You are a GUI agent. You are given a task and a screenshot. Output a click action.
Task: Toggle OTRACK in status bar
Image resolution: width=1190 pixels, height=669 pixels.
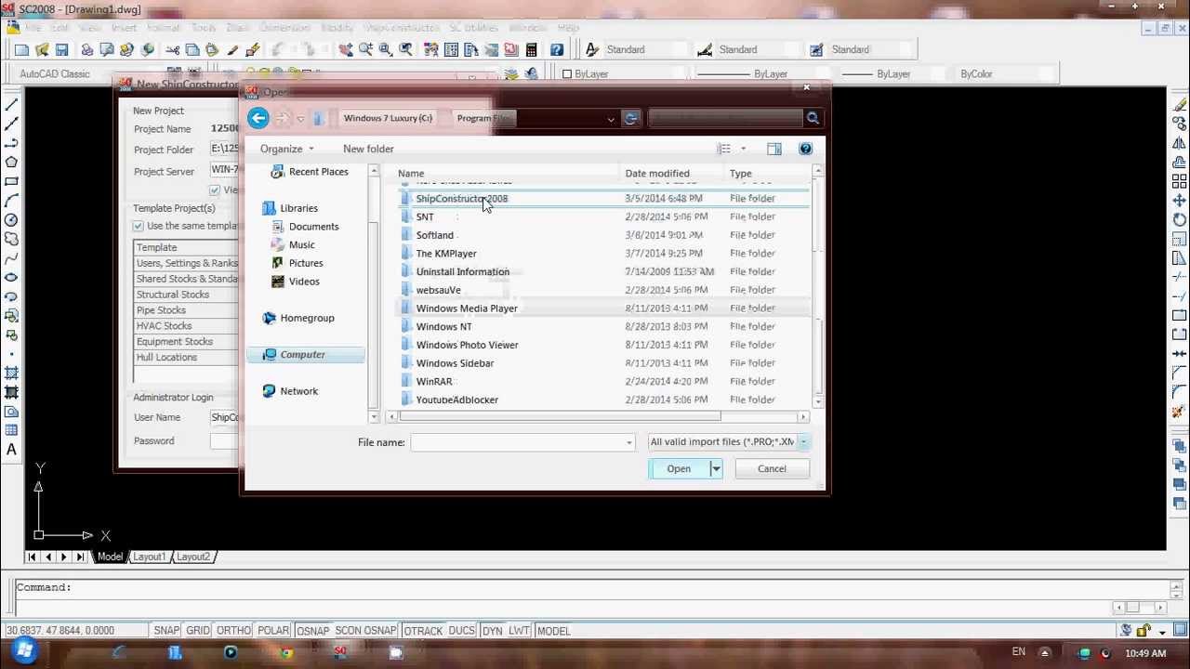(423, 631)
